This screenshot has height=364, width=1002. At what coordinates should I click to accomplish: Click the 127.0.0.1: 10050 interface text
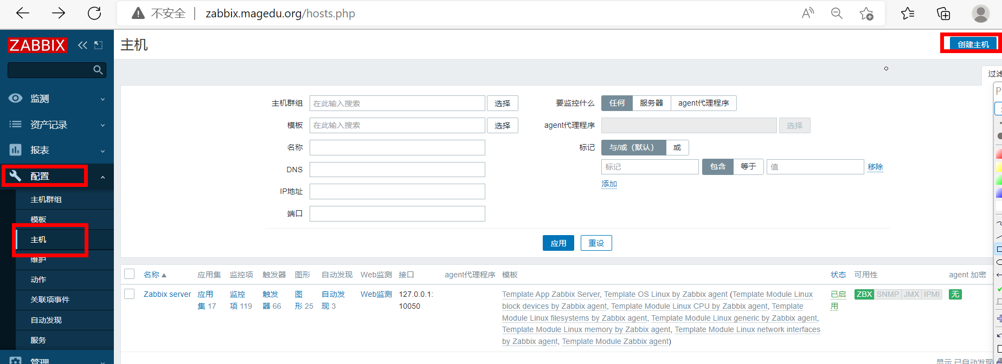(416, 300)
